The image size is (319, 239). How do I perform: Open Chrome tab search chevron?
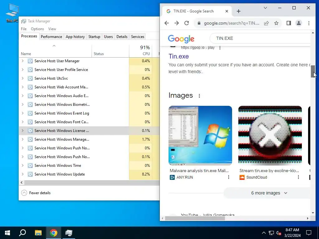265,8
